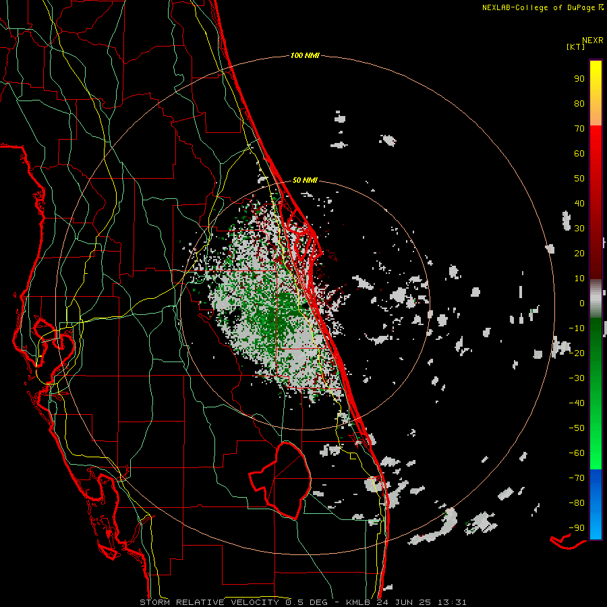Click the -20 scale value
607x607 pixels.
(577, 353)
